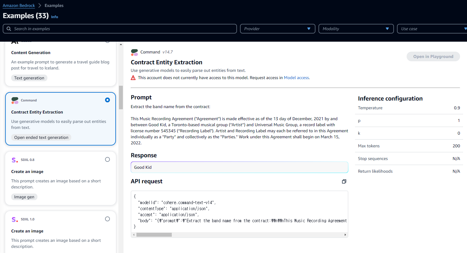Click the Return likelihoods label

coord(375,171)
